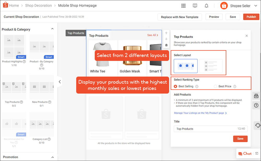Collapse the left component sidebar

click(x=60, y=82)
